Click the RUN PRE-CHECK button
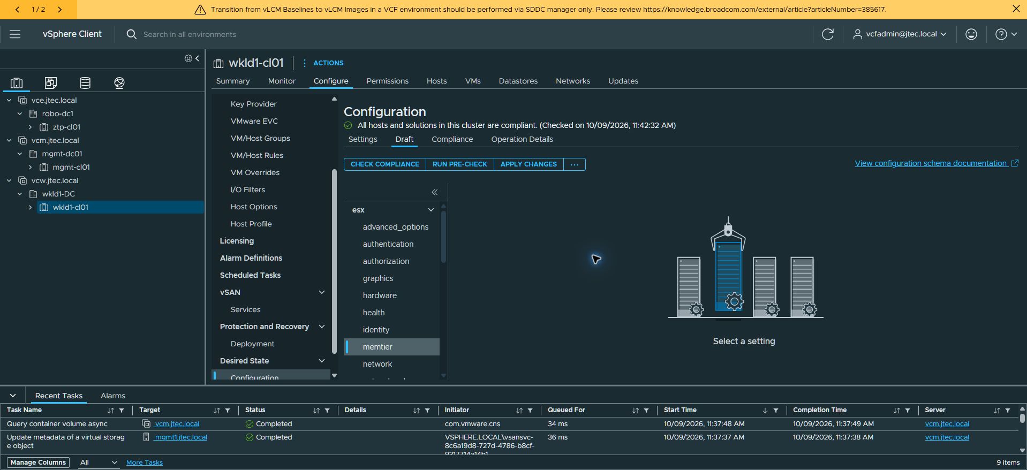This screenshot has height=470, width=1027. coord(460,164)
